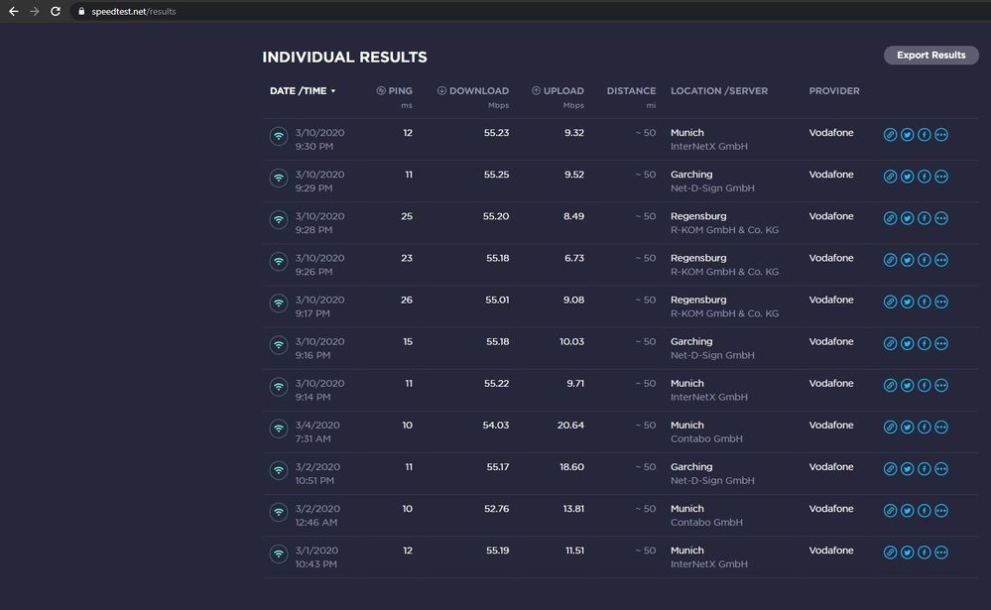Viewport: 991px width, 610px height.
Task: Click Regensburg in 9:26 PM row
Action: pyautogui.click(x=698, y=258)
